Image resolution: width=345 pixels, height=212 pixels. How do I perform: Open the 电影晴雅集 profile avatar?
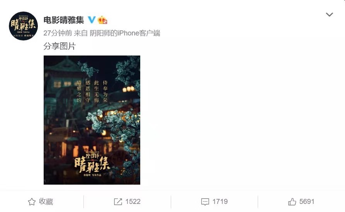click(23, 26)
